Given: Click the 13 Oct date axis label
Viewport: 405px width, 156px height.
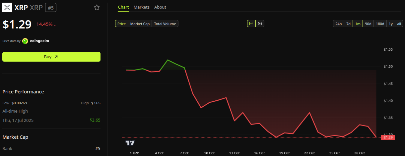Looking at the screenshot, I should 235,153.
